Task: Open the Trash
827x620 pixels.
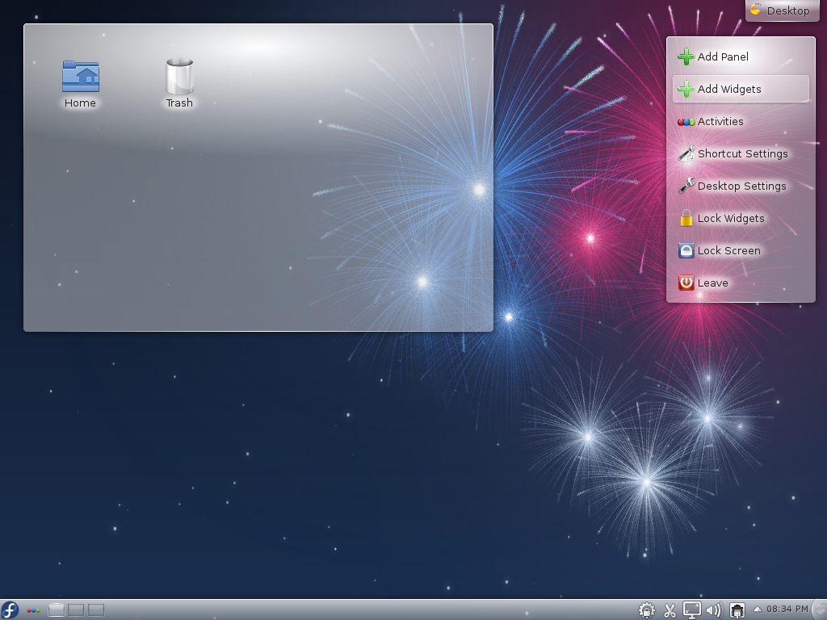Action: coord(178,77)
